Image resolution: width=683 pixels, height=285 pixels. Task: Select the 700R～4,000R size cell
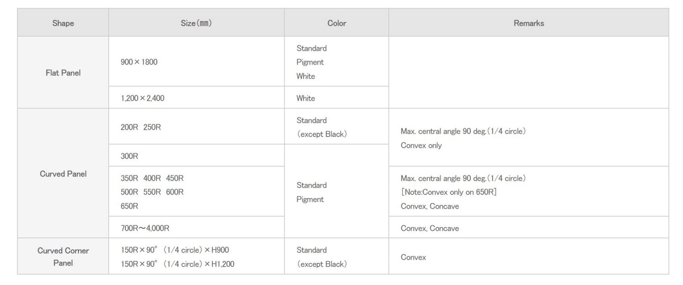click(x=145, y=228)
